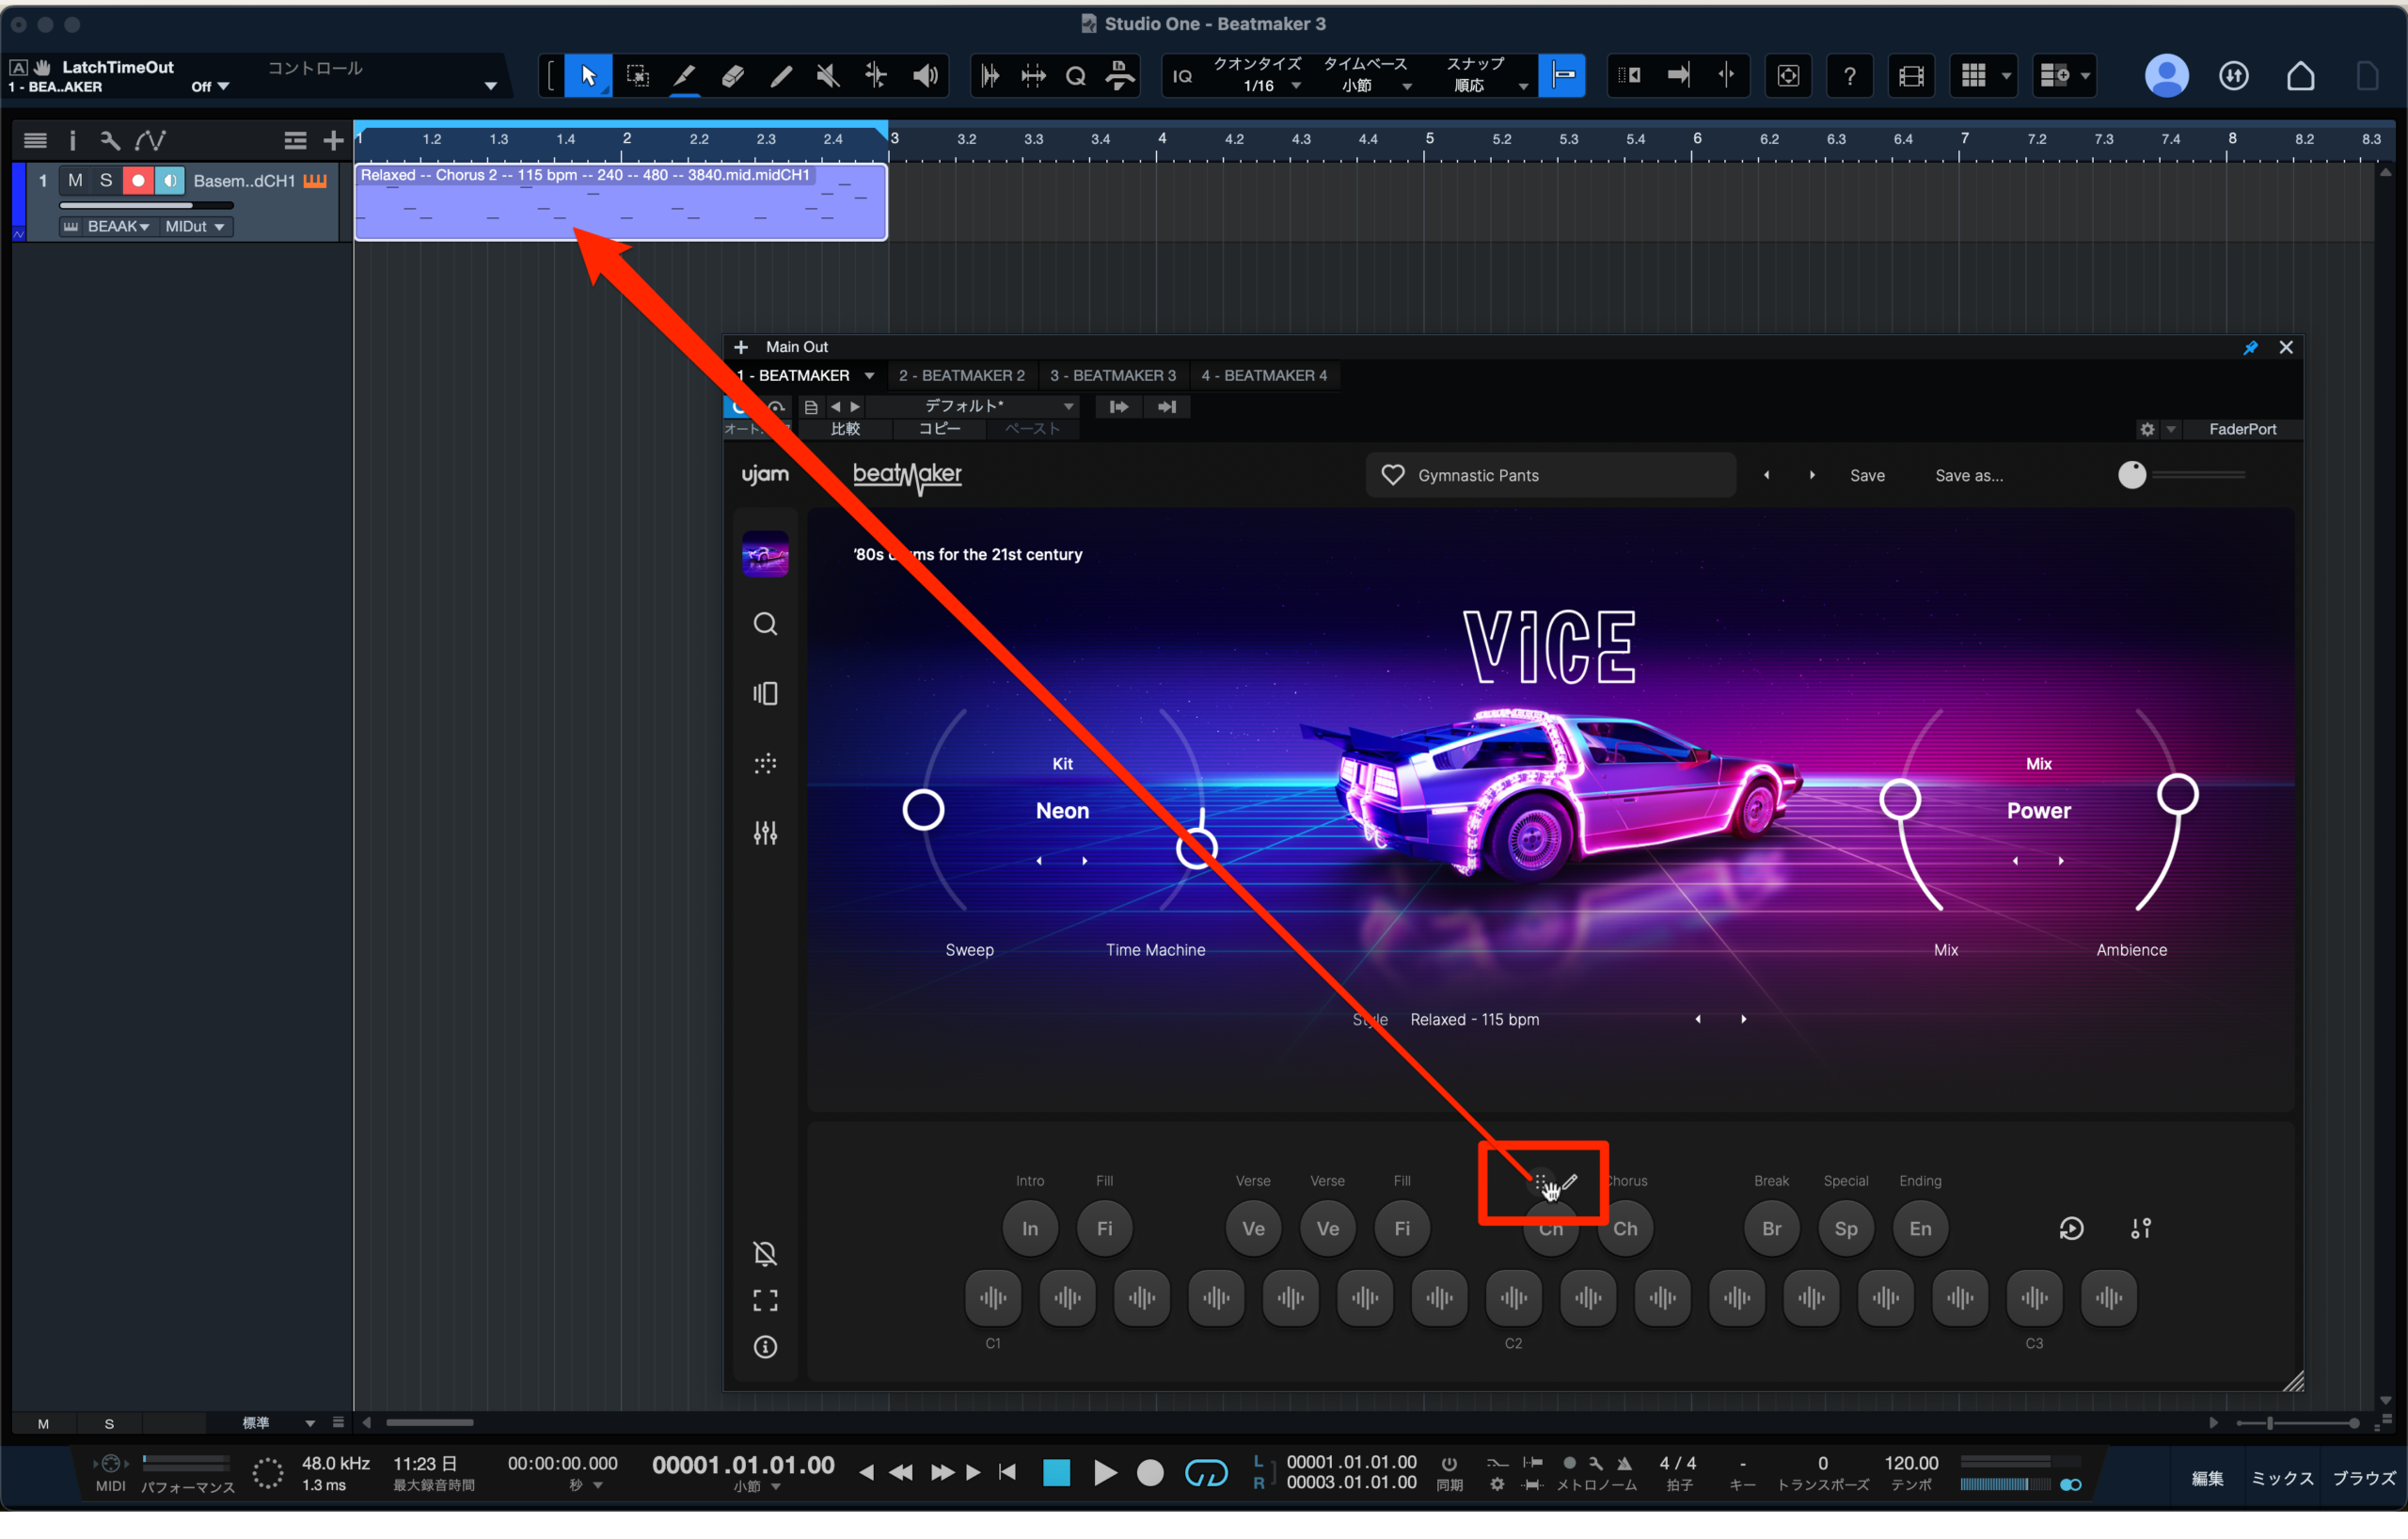Image resolution: width=2408 pixels, height=1539 pixels.
Task: Open the track wrench options
Action: (110, 141)
